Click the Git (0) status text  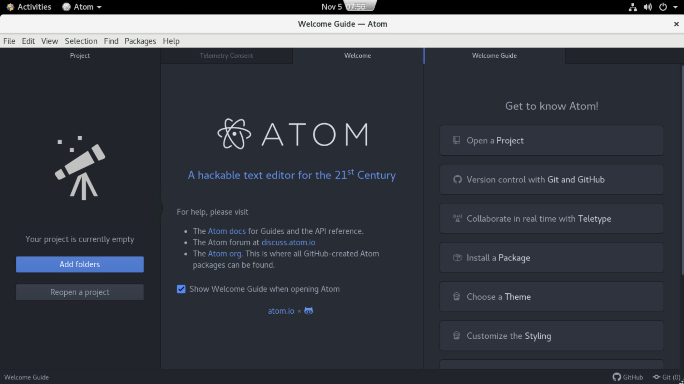(671, 377)
